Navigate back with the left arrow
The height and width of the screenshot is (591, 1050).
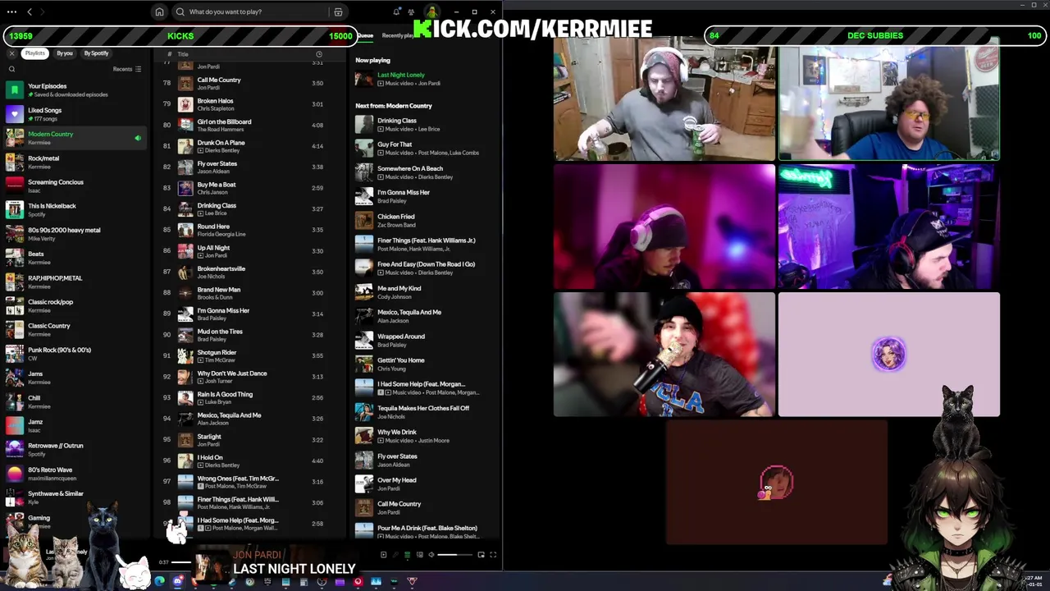click(30, 12)
